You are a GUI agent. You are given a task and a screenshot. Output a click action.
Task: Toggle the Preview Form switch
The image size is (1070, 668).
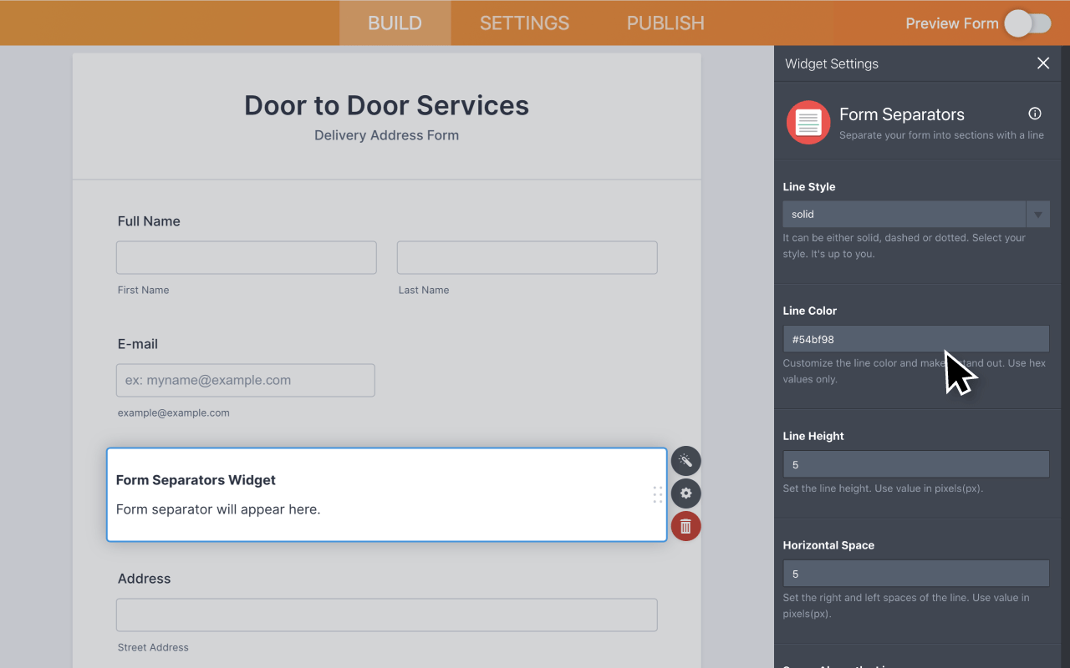coord(1027,23)
